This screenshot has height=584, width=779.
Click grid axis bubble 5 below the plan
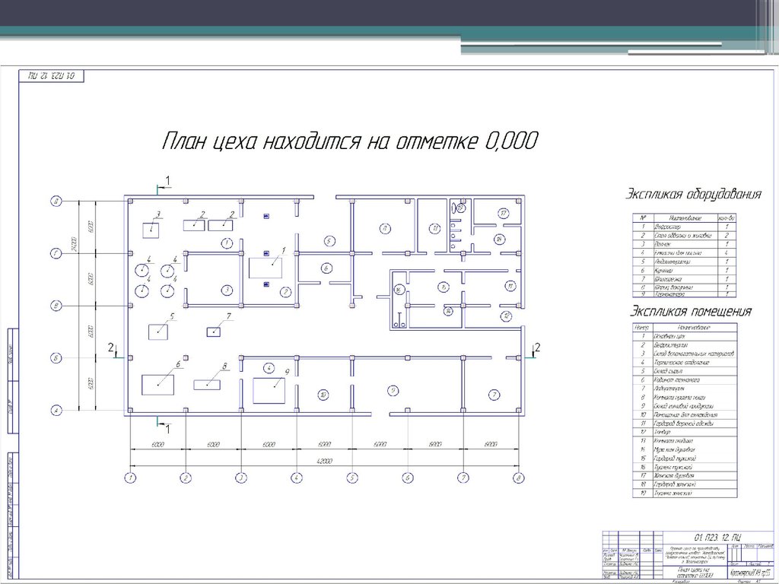point(352,478)
